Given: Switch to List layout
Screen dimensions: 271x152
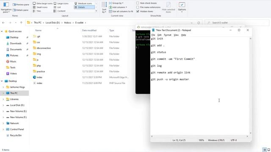Looking at the screenshot, I should pyautogui.click(x=57, y=7).
